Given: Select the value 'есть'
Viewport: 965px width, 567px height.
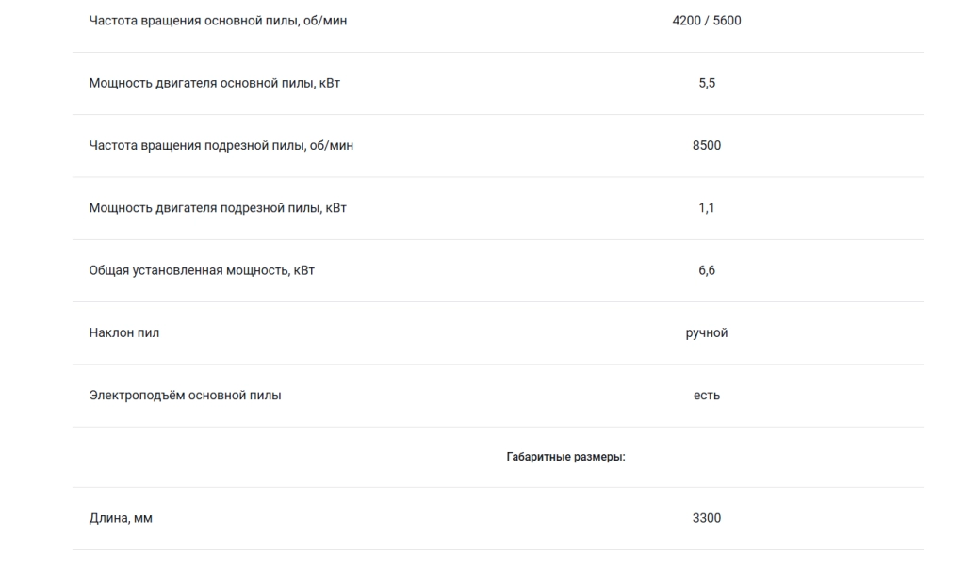Looking at the screenshot, I should click(707, 396).
